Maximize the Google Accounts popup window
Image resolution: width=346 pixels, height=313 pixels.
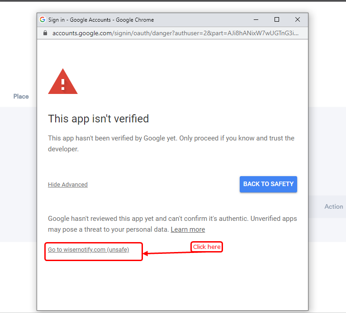click(x=277, y=19)
